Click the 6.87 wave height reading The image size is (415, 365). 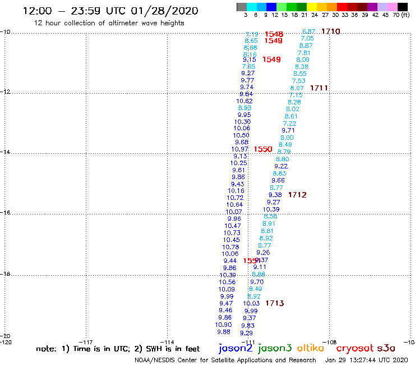click(x=308, y=31)
